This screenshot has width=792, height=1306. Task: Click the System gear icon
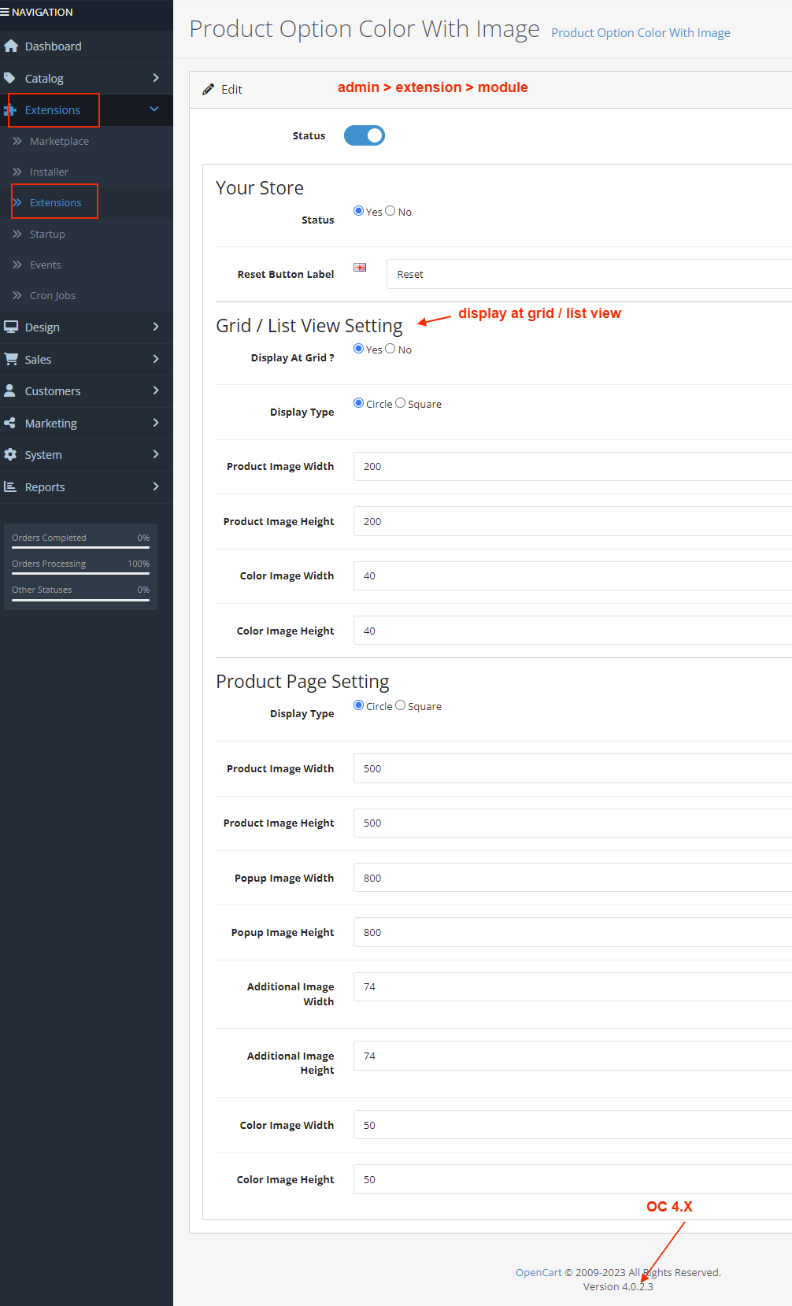[x=10, y=454]
